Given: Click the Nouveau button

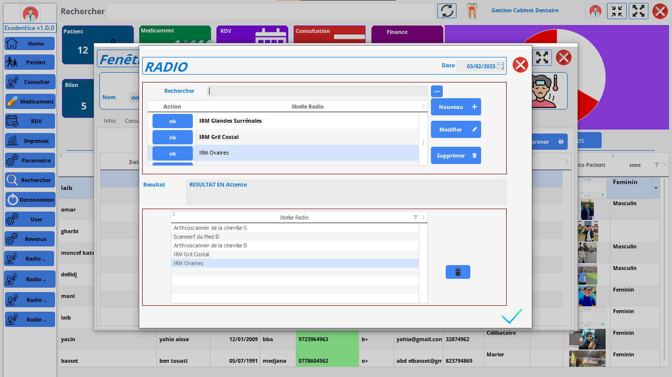Looking at the screenshot, I should (x=456, y=107).
